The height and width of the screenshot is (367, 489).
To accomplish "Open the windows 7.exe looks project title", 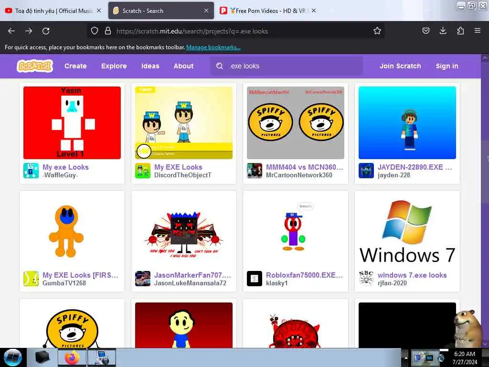I will 412,275.
